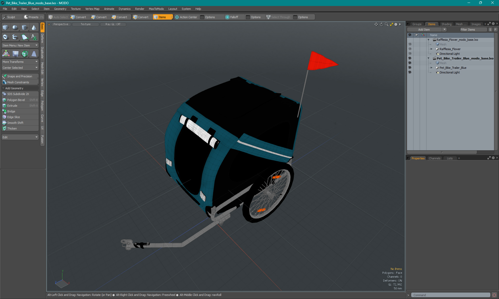Add a sphere primitive
Screen dimensions: 499x299
15,28
